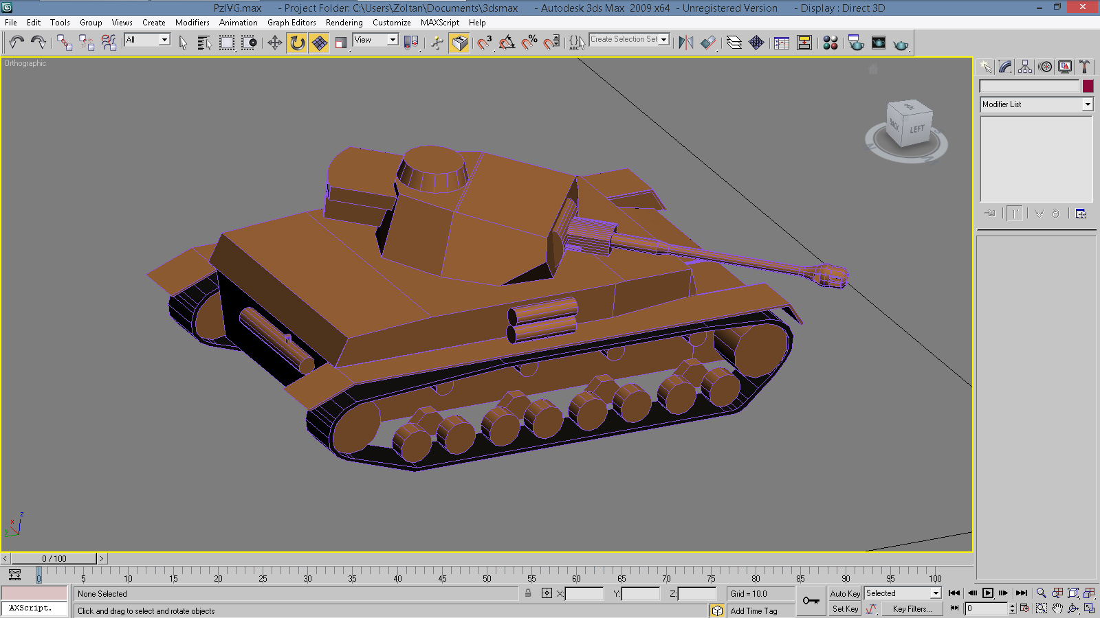Toggle Angle Snap
Screen dimensions: 1100x618
click(507, 43)
